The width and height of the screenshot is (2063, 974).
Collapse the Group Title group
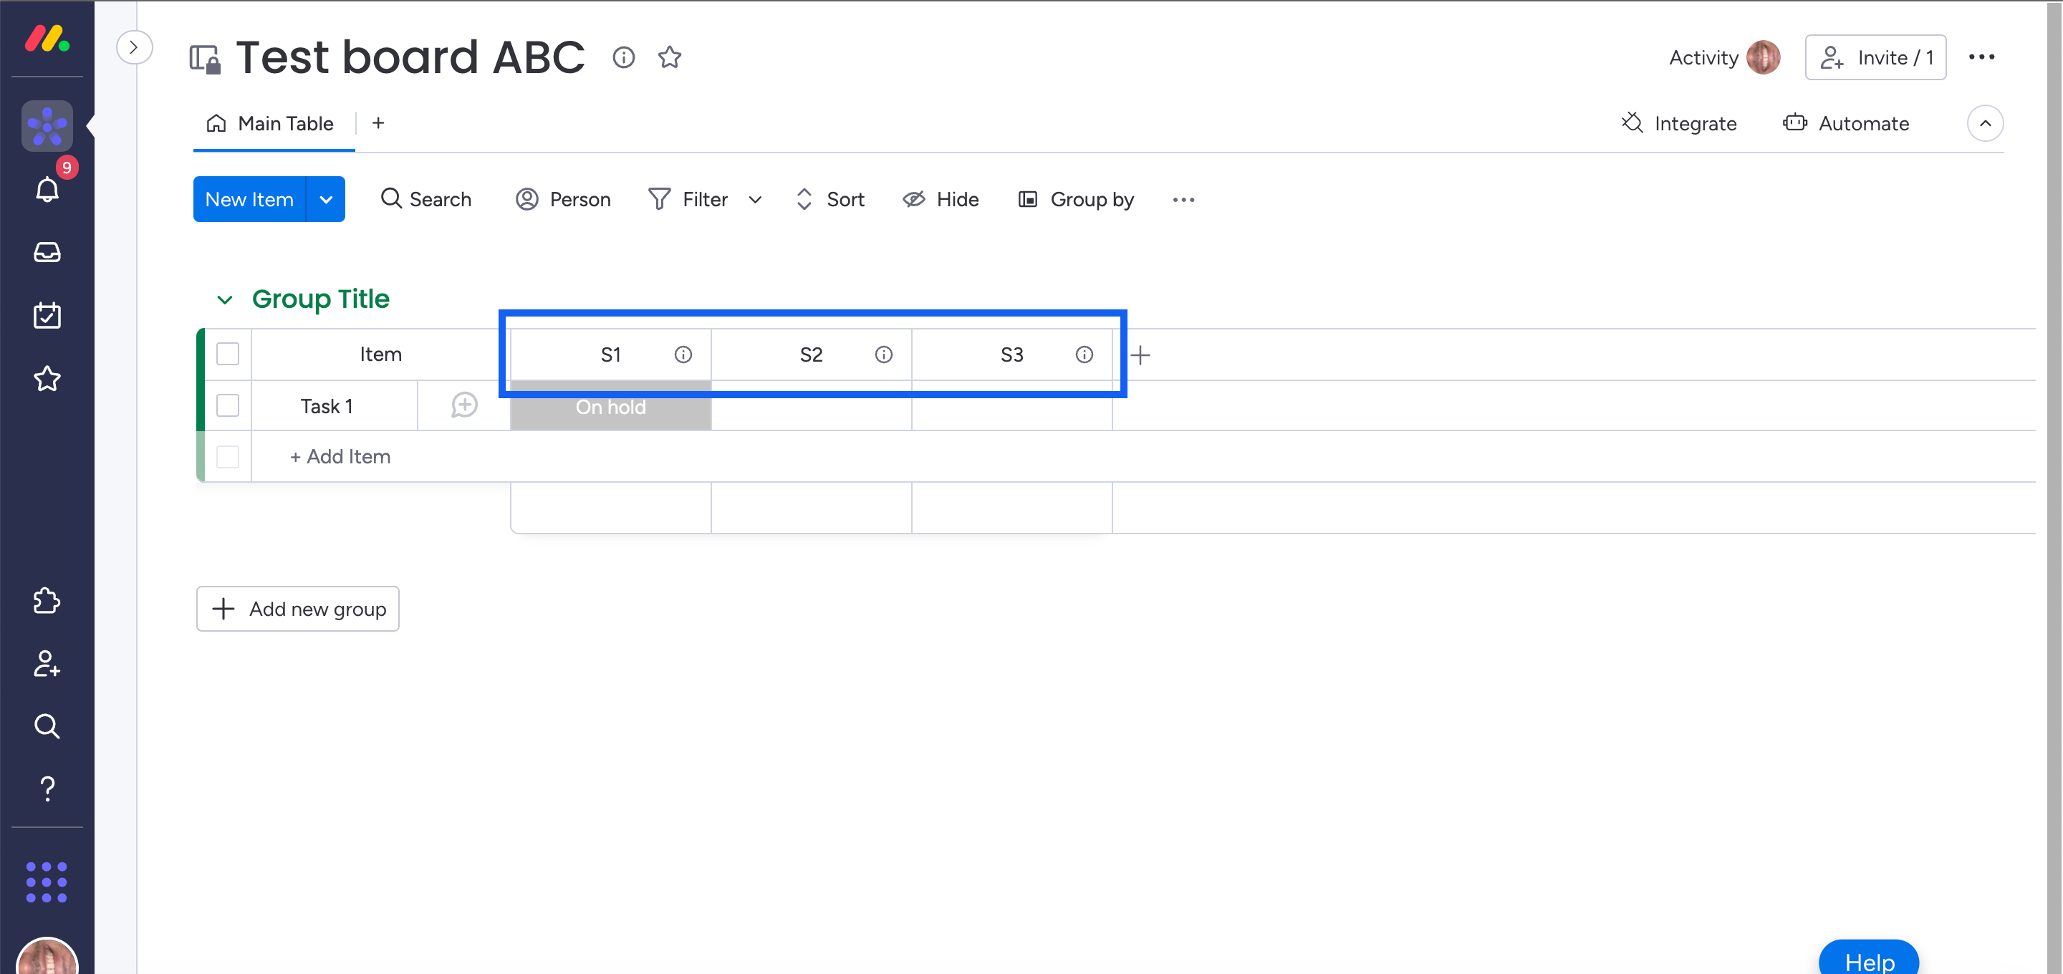[x=225, y=299]
